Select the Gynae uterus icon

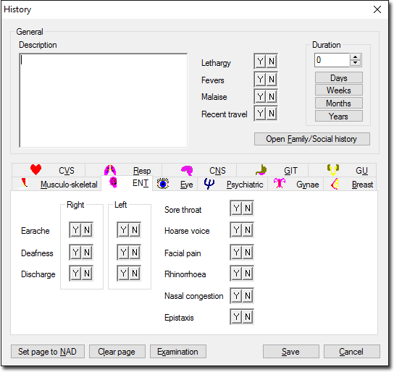point(280,184)
